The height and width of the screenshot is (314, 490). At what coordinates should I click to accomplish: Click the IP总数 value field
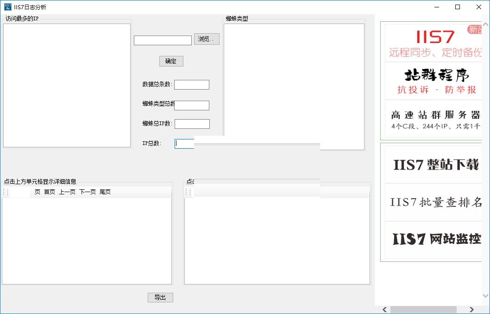[x=184, y=144]
